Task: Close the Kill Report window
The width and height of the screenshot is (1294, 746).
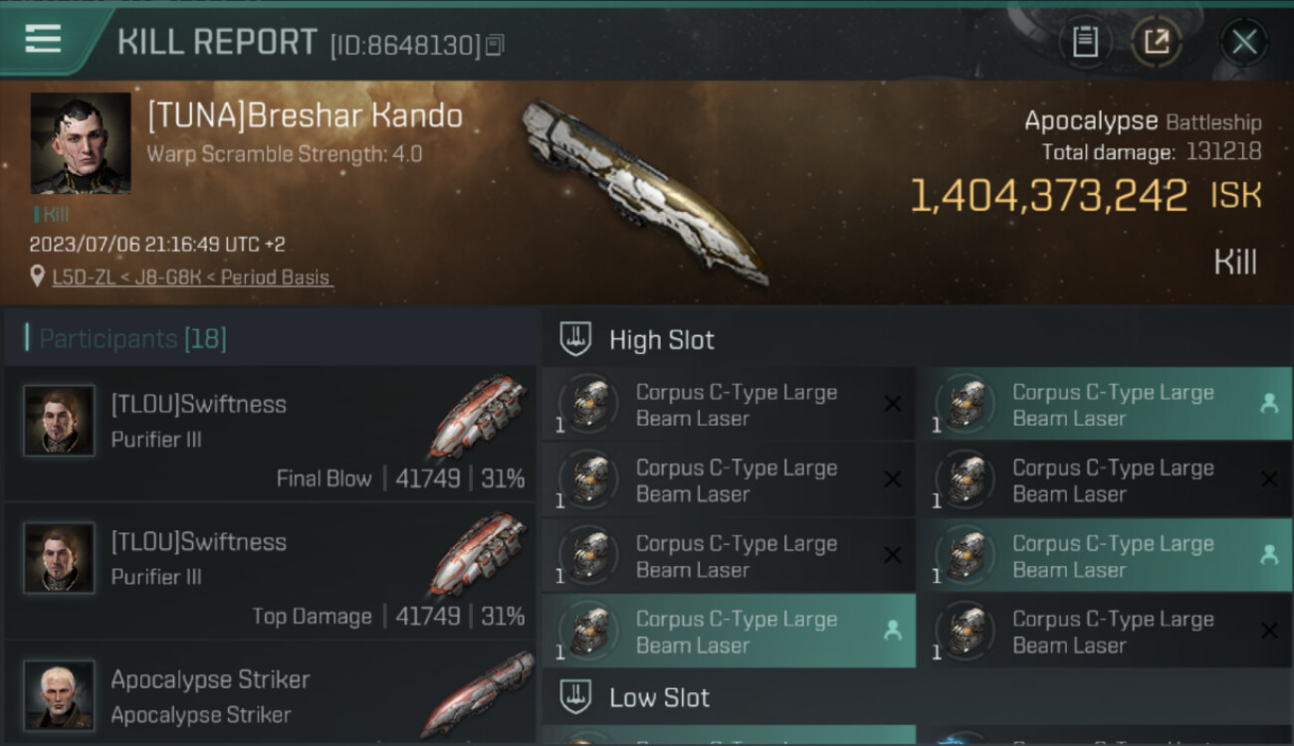Action: point(1244,42)
